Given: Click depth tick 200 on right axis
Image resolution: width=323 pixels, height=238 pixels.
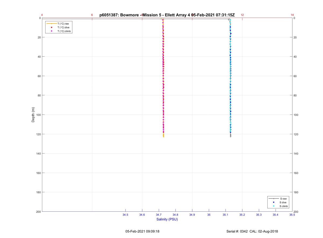Looking at the screenshot, I should point(296,212).
